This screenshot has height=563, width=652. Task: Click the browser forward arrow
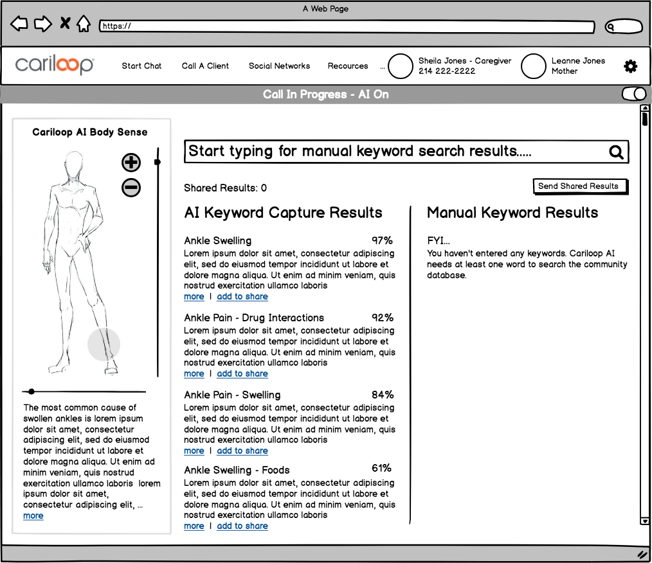42,24
